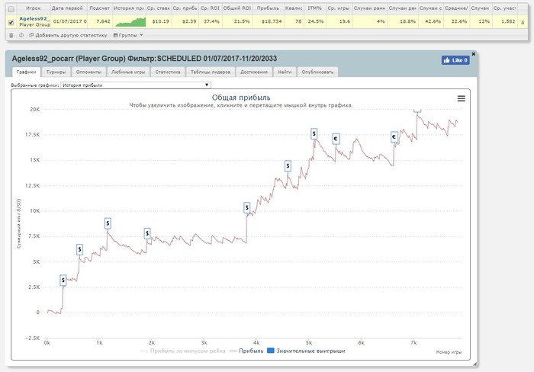Image resolution: width=534 pixels, height=372 pixels.
Task: Uncheck the Ageless92 player row checkbox
Action: (x=11, y=22)
